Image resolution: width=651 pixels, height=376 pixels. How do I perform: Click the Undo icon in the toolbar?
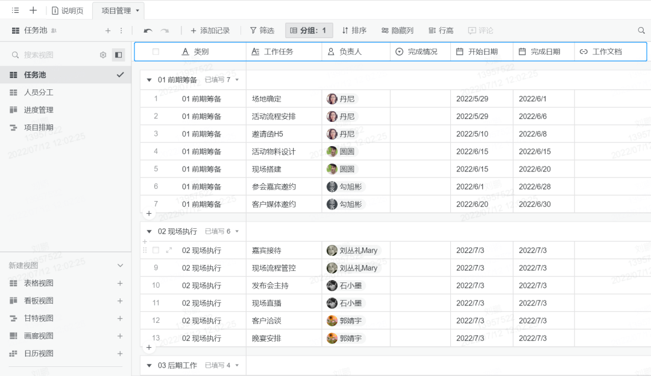(x=147, y=30)
